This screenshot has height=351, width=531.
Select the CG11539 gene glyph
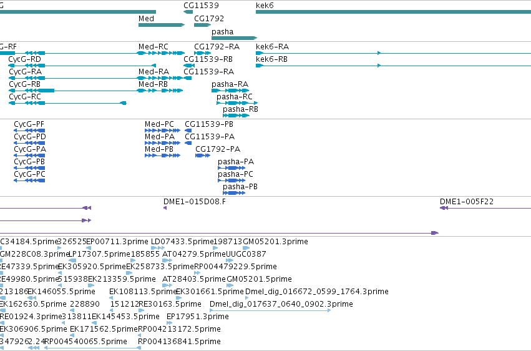[188, 12]
